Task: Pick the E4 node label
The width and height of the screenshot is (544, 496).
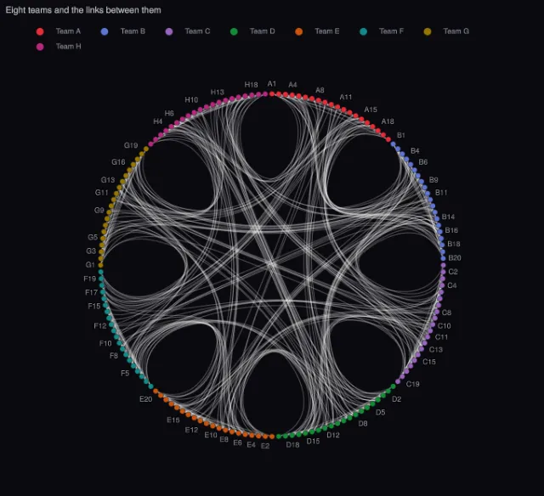Action: pos(252,445)
